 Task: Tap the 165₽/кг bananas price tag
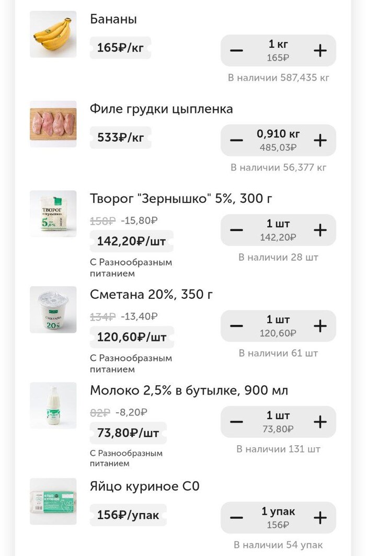click(120, 48)
